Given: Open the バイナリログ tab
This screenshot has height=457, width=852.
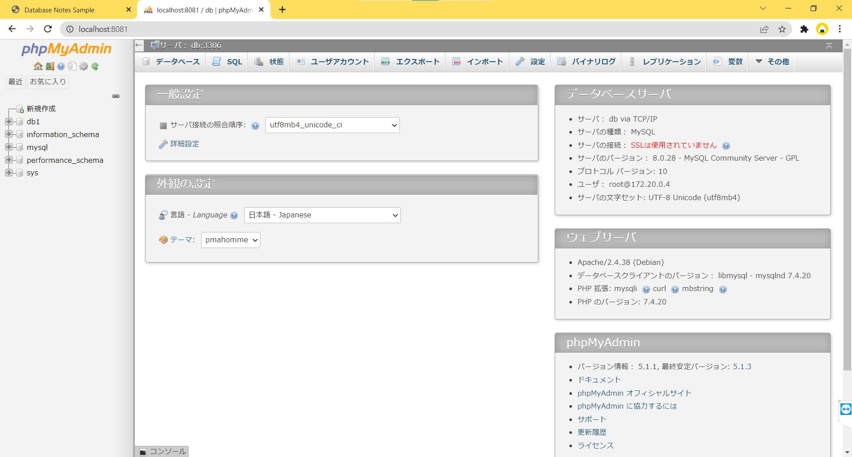Looking at the screenshot, I should (x=586, y=62).
